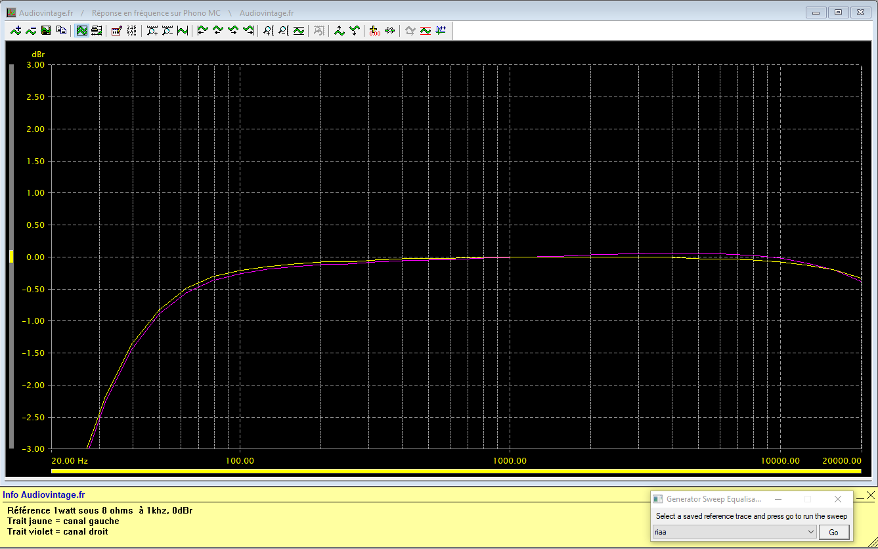878x549 pixels.
Task: Click the 100.00 frequency axis label
Action: pyautogui.click(x=240, y=461)
